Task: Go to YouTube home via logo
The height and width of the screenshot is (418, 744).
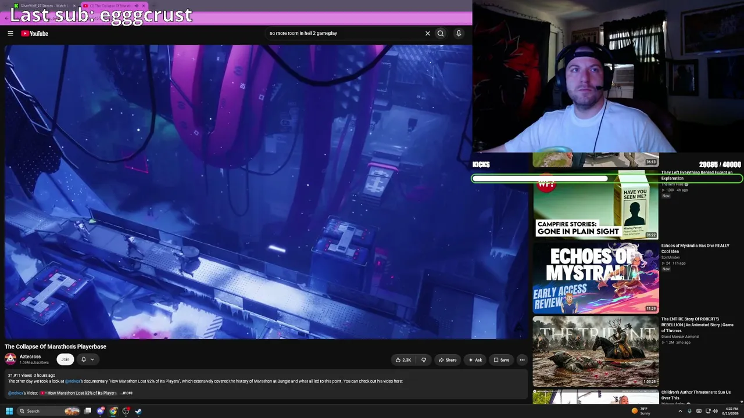Action: [35, 34]
